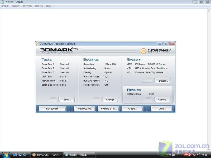
Task: Click the Run 3DMark button
Action: pyautogui.click(x=52, y=108)
